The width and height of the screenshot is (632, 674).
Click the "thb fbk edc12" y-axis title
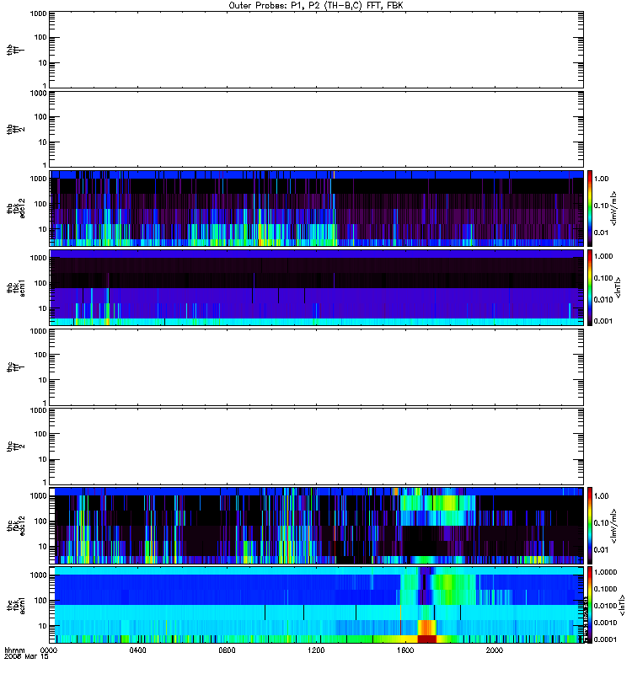[x=16, y=208]
